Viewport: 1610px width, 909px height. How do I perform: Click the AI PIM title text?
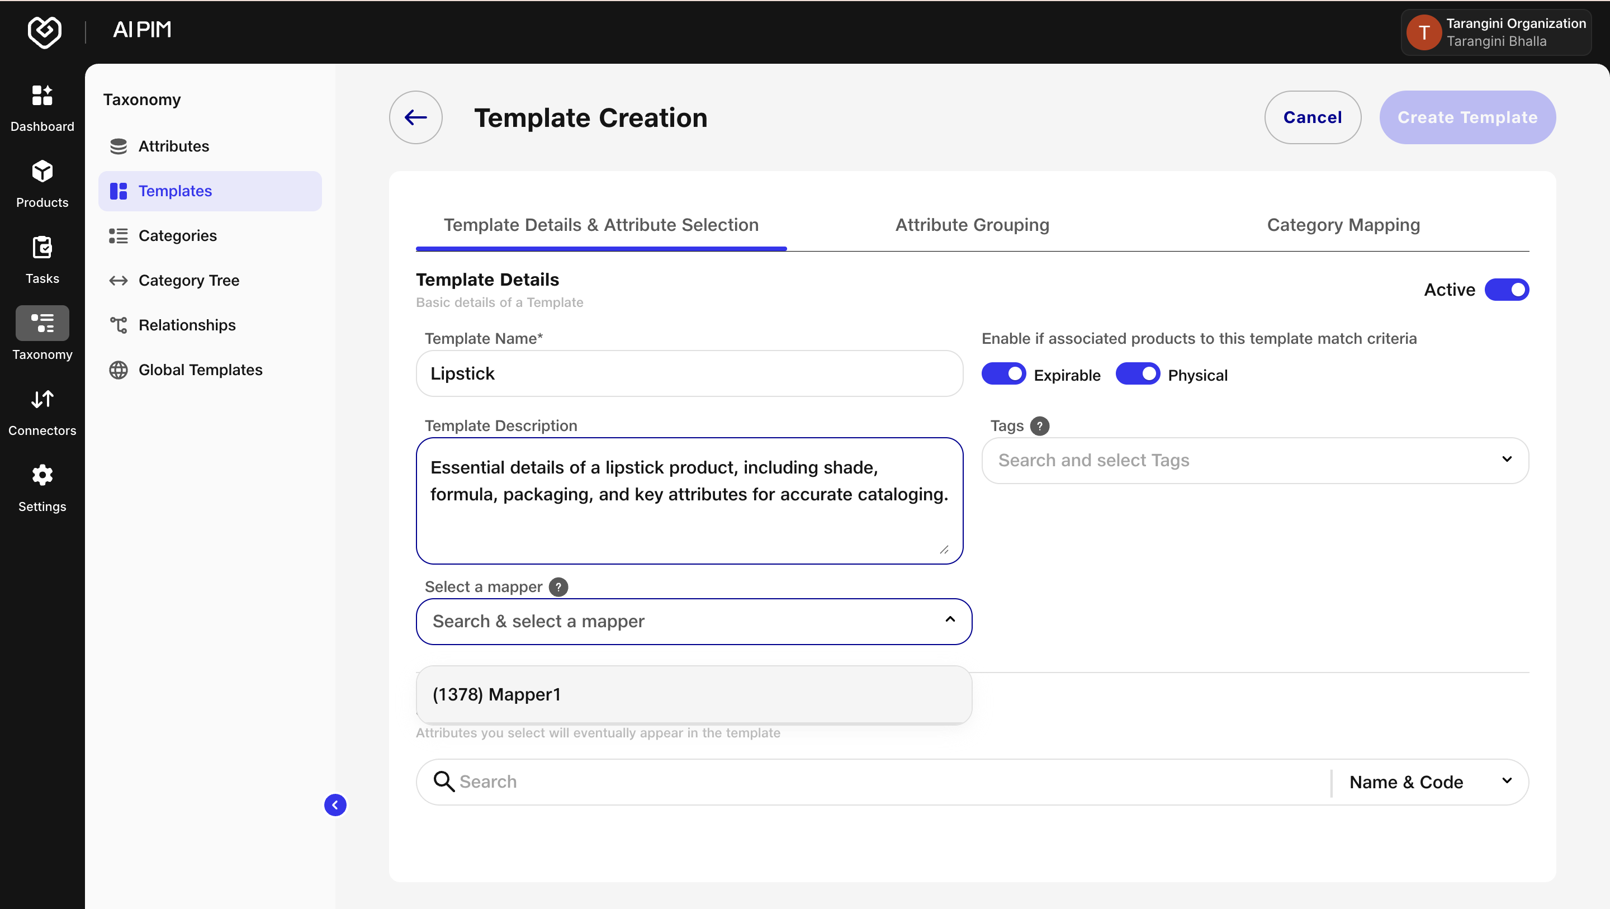142,30
